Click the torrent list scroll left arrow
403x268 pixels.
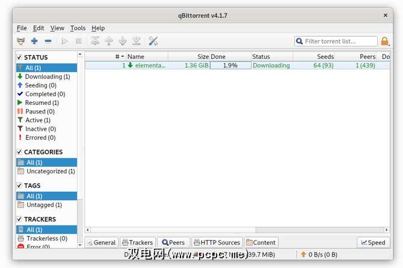(88, 230)
